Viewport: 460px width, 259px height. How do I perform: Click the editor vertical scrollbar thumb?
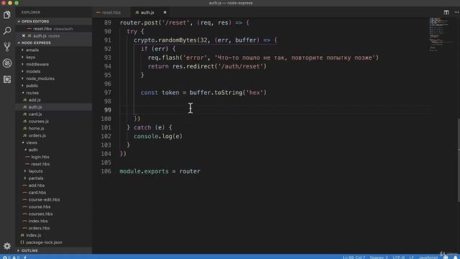coord(459,160)
